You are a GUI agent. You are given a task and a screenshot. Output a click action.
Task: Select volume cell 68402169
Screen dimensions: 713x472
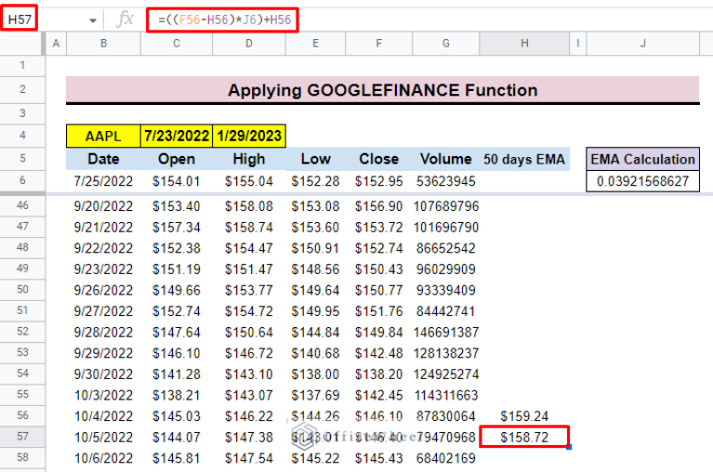click(445, 458)
